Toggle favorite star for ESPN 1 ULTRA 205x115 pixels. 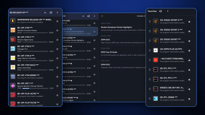coord(94,40)
